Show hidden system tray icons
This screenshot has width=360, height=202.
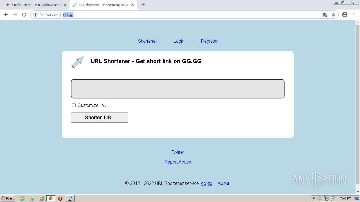coord(314,198)
